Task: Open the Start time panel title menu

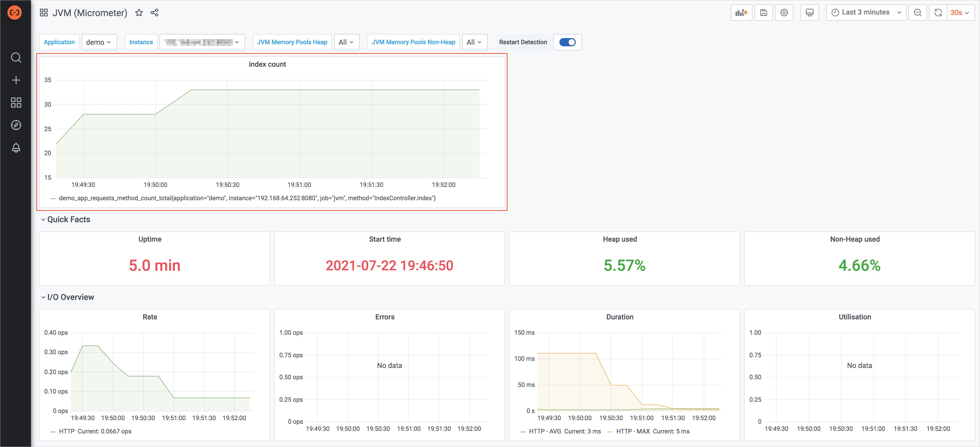Action: click(385, 239)
